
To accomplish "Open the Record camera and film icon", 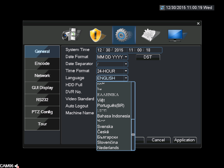I will (x=72, y=35).
